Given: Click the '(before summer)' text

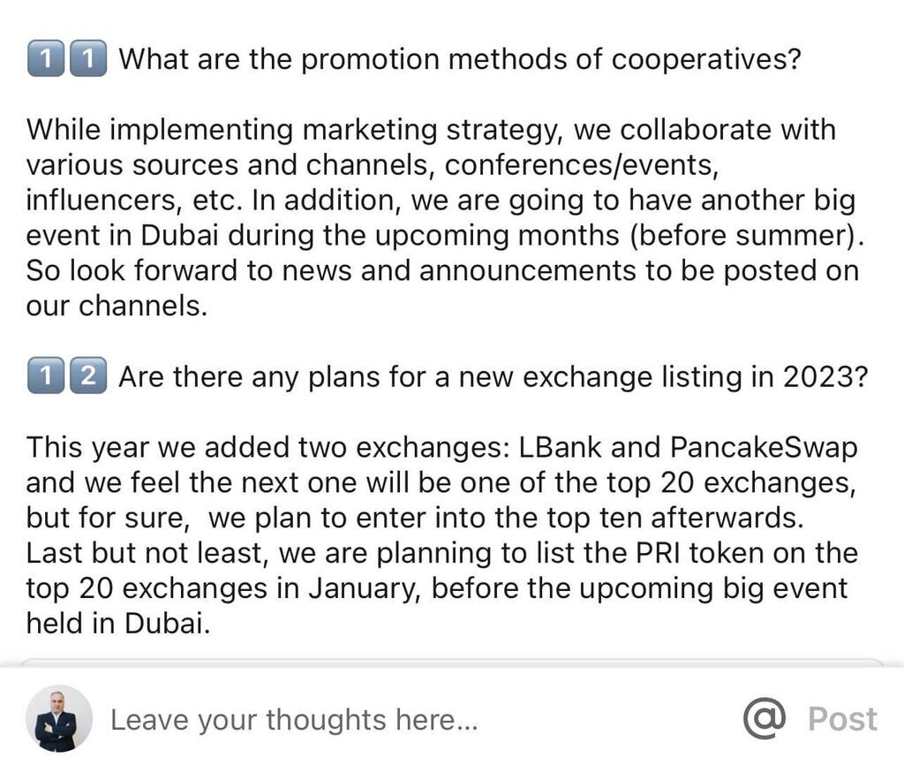Looking at the screenshot, I should click(x=747, y=235).
